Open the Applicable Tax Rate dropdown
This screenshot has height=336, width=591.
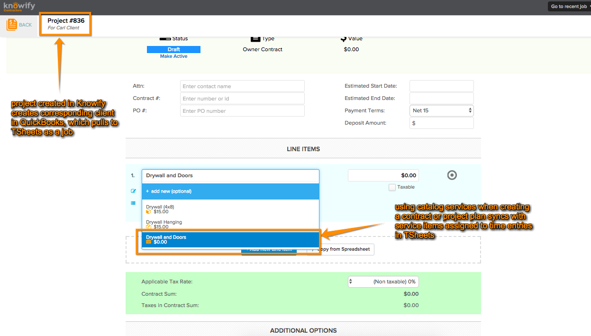pyautogui.click(x=383, y=282)
